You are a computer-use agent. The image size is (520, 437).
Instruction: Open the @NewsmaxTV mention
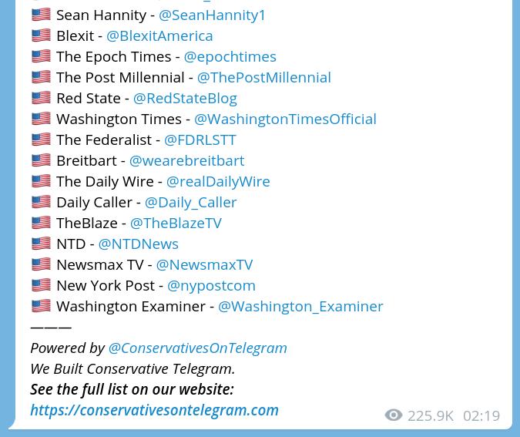[204, 265]
